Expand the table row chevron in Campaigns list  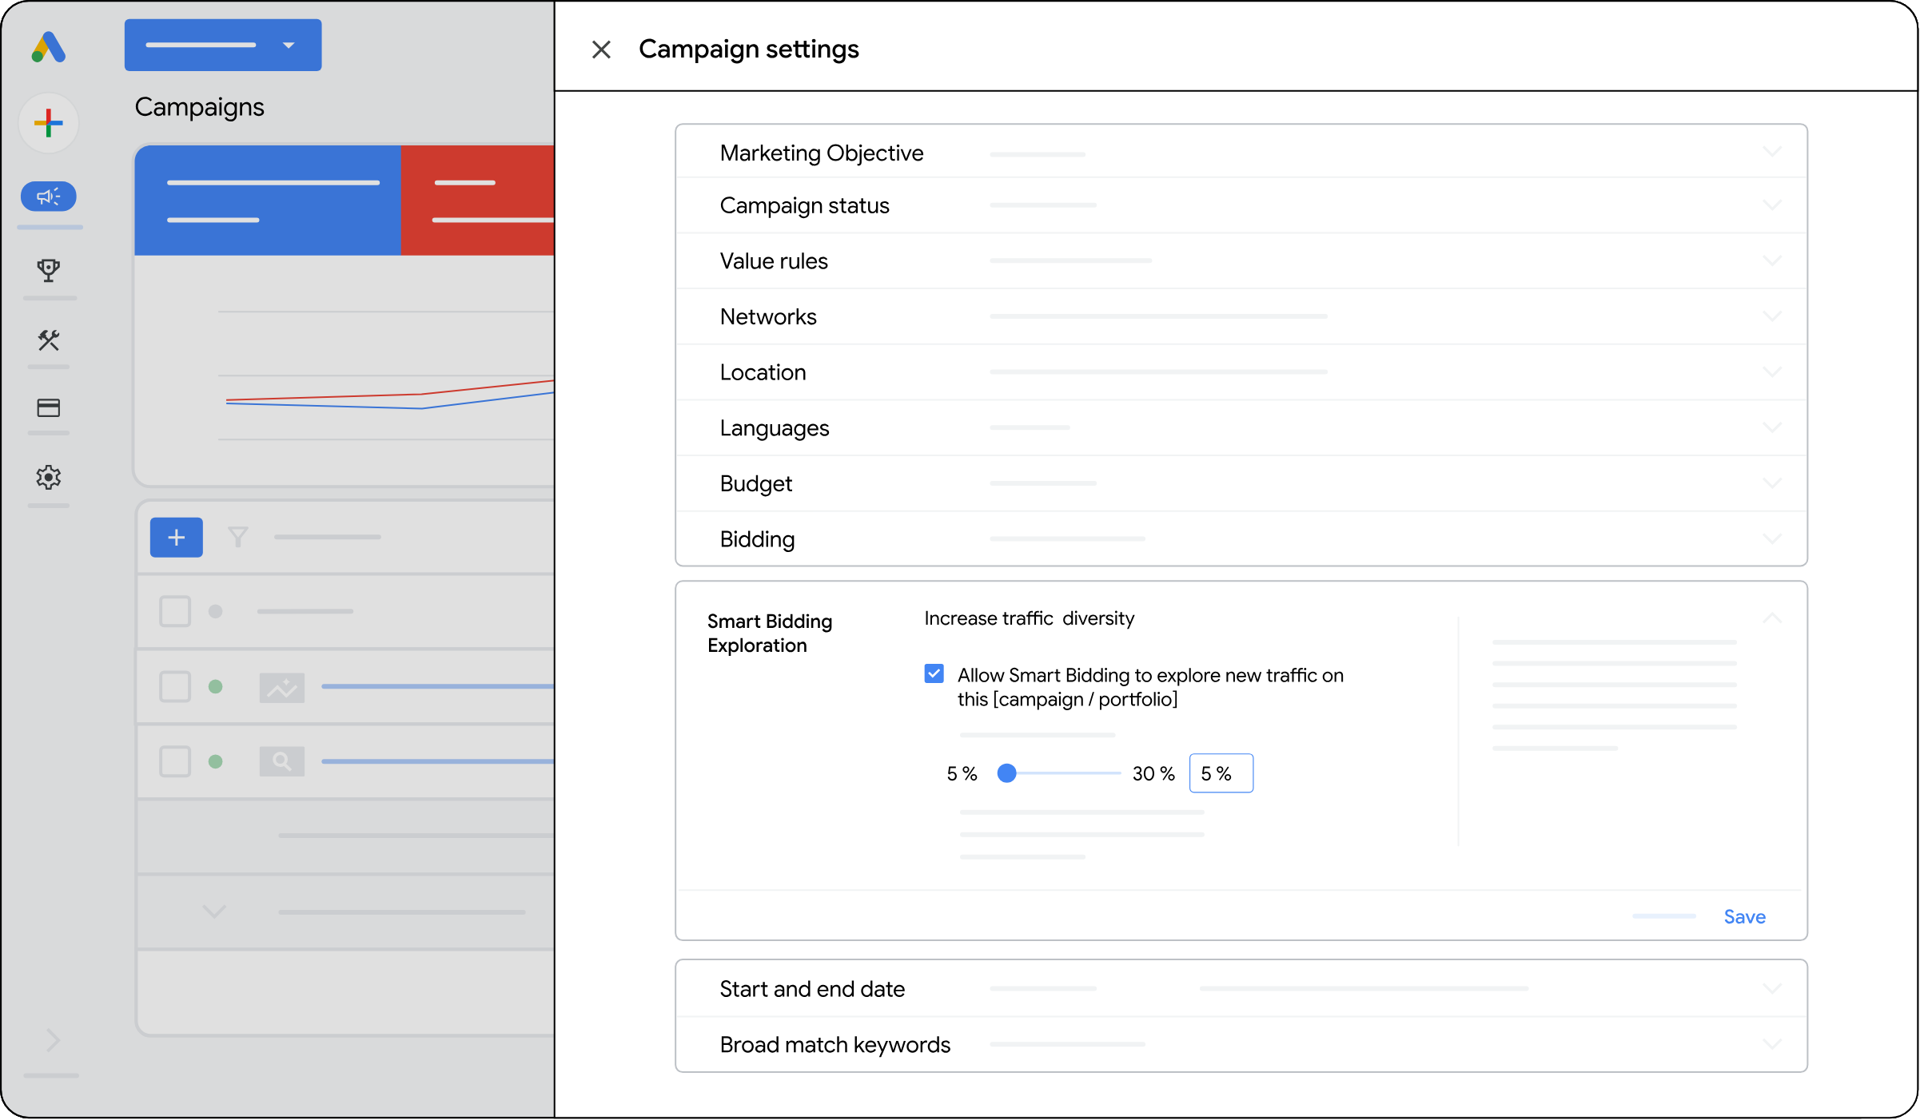(x=214, y=911)
